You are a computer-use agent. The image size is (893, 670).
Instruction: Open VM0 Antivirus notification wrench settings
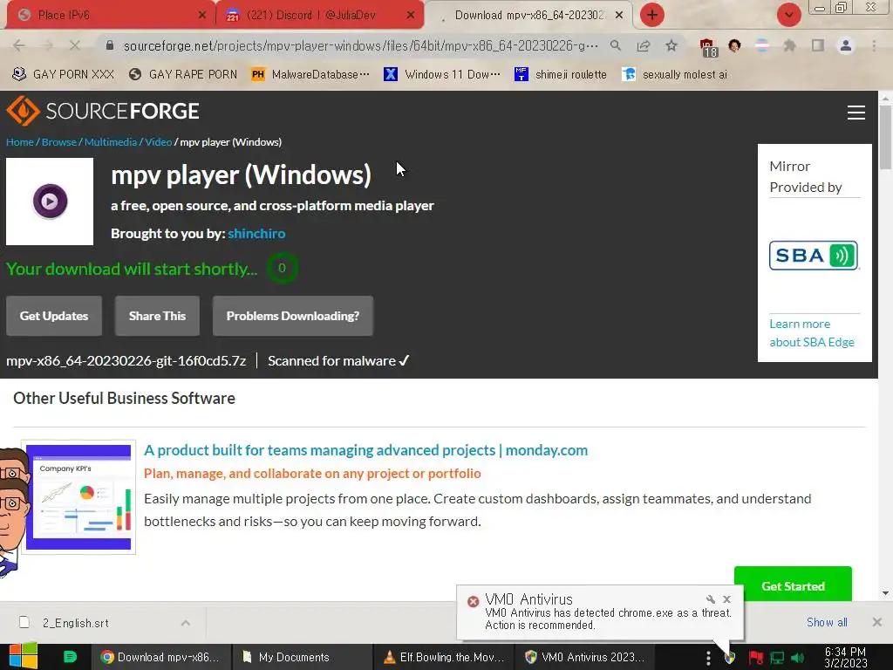710,598
